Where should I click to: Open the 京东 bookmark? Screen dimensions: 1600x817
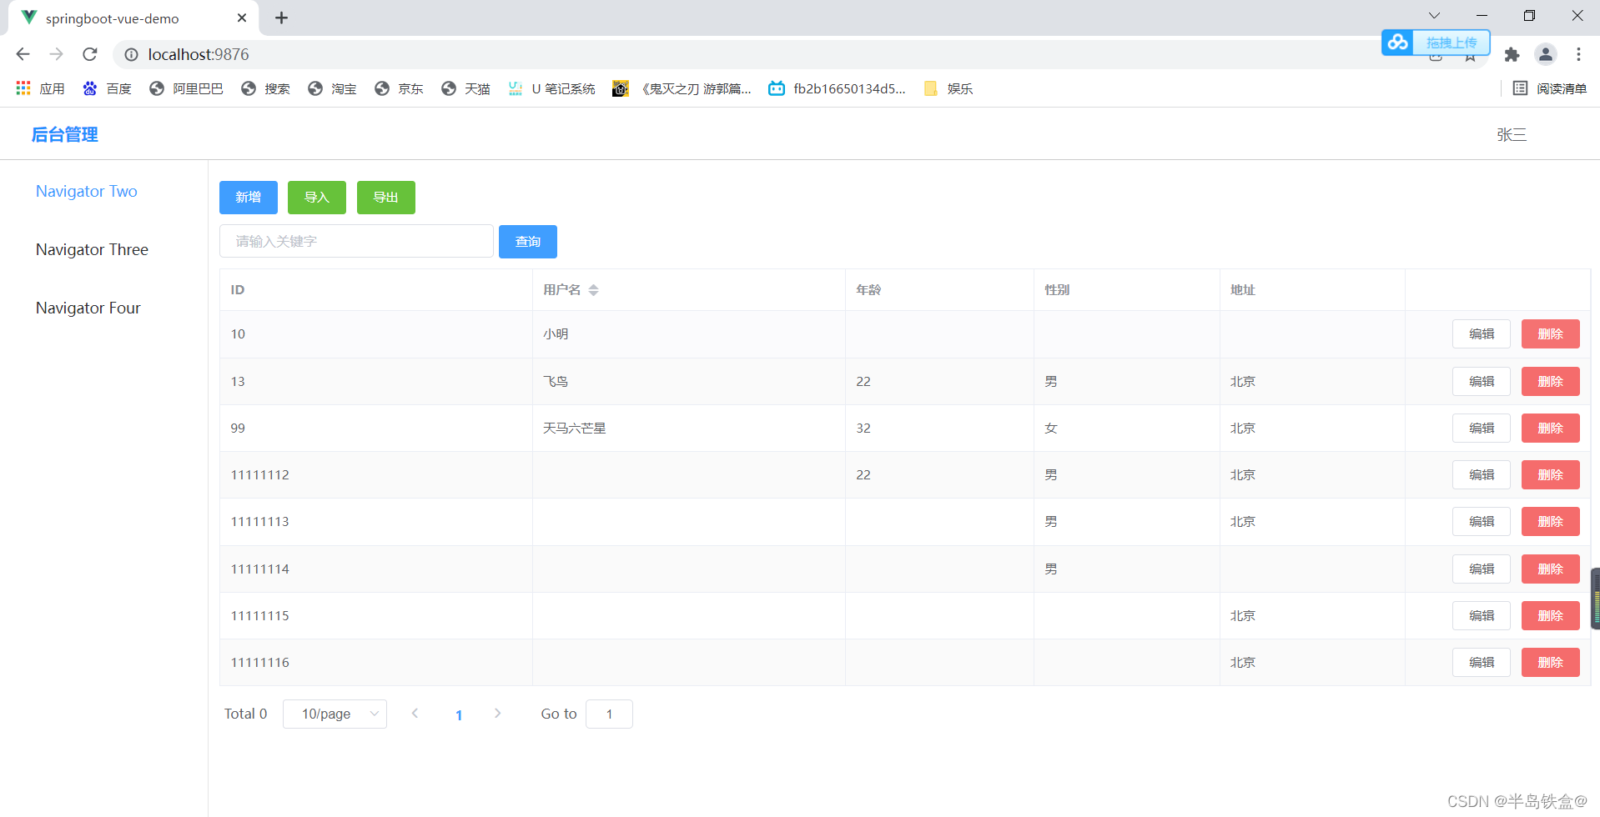point(399,88)
